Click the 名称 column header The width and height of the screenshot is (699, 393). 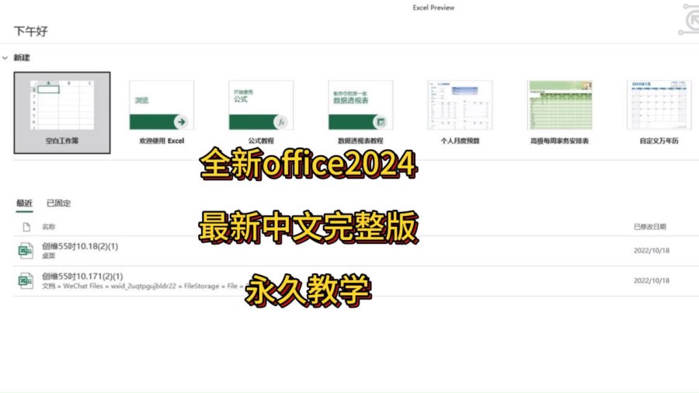(49, 227)
